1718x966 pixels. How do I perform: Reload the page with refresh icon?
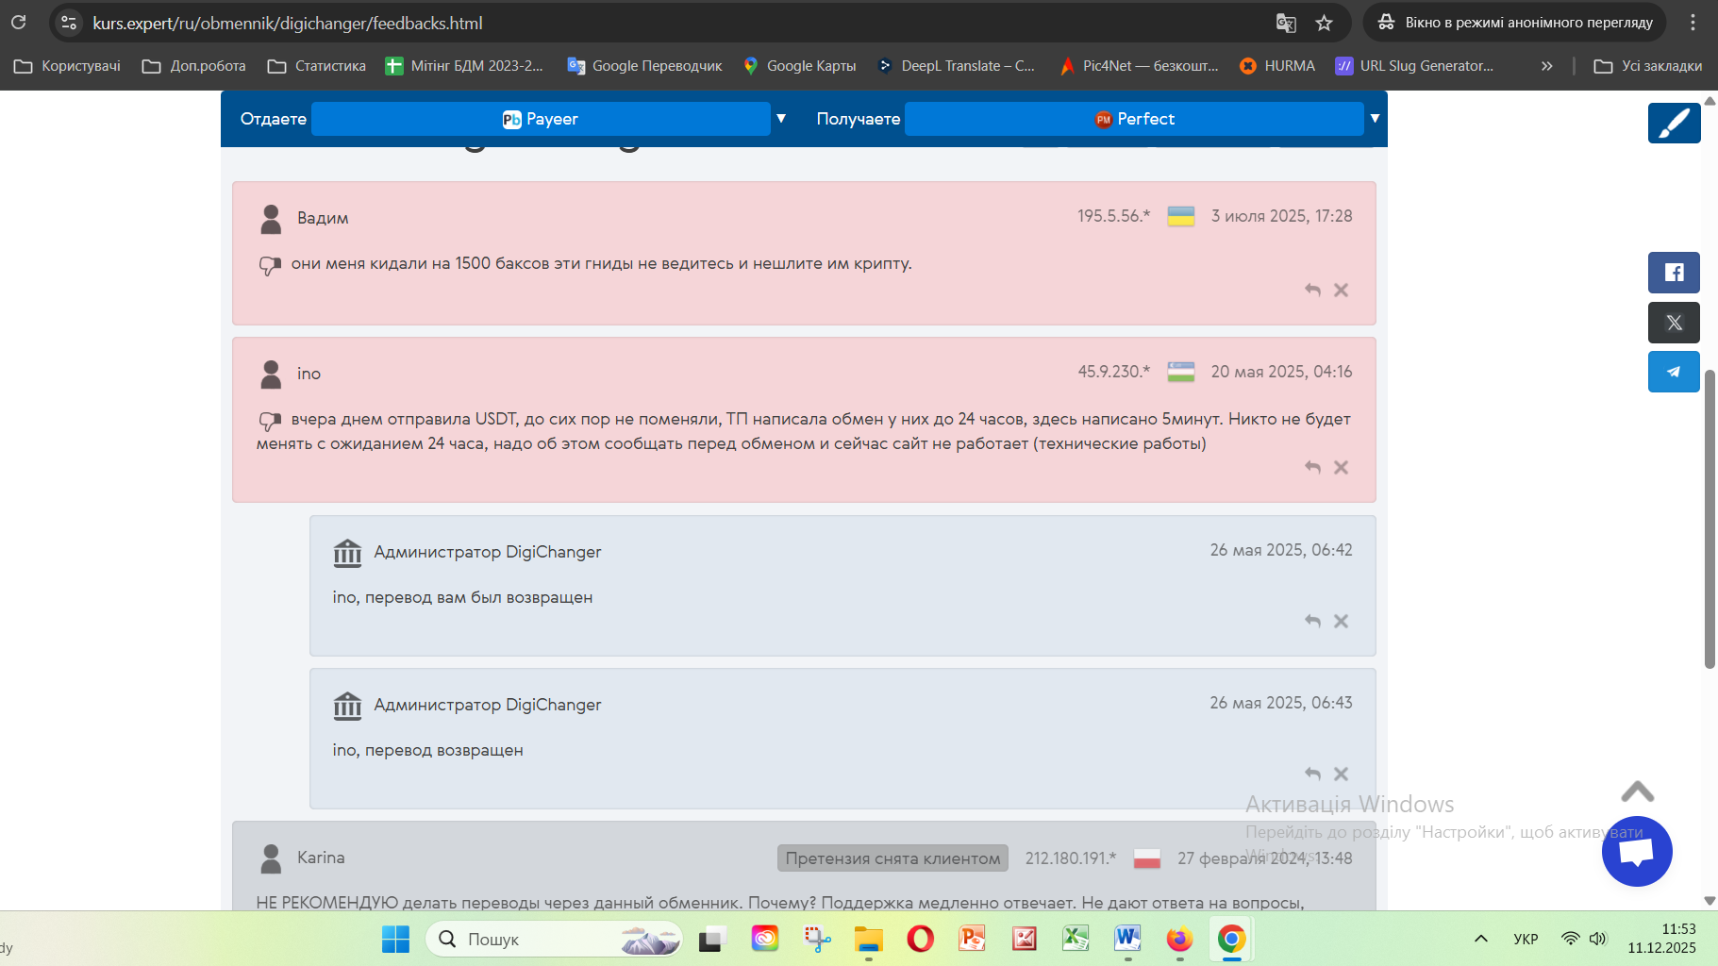point(19,23)
